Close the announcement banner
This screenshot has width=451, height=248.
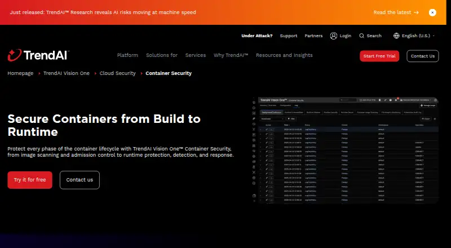click(x=432, y=12)
